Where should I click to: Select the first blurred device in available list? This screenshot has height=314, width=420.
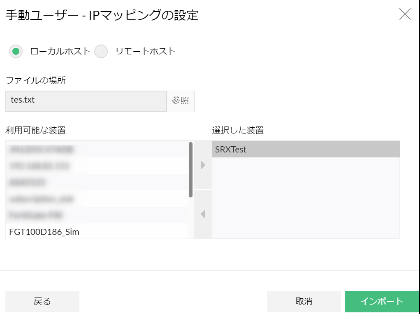(x=41, y=150)
